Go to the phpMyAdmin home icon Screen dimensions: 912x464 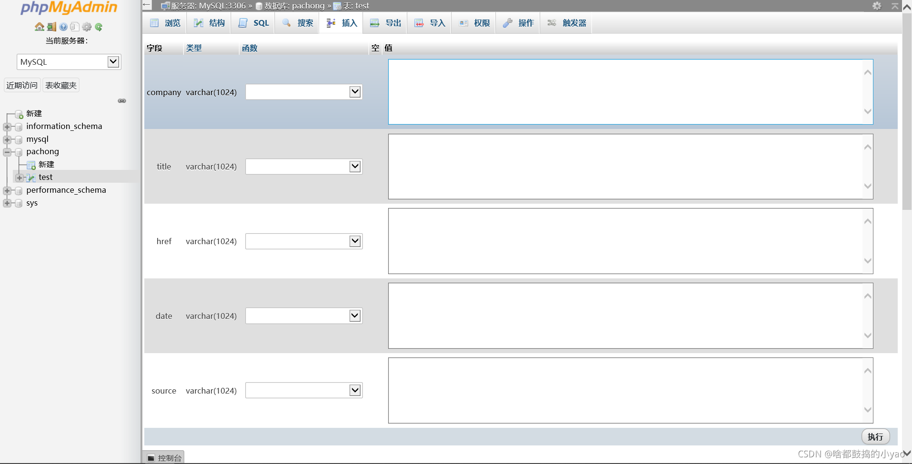pos(39,27)
